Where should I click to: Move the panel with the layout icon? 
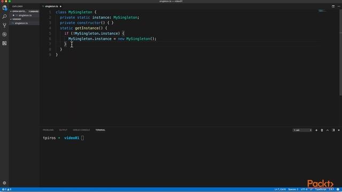pos(333,130)
